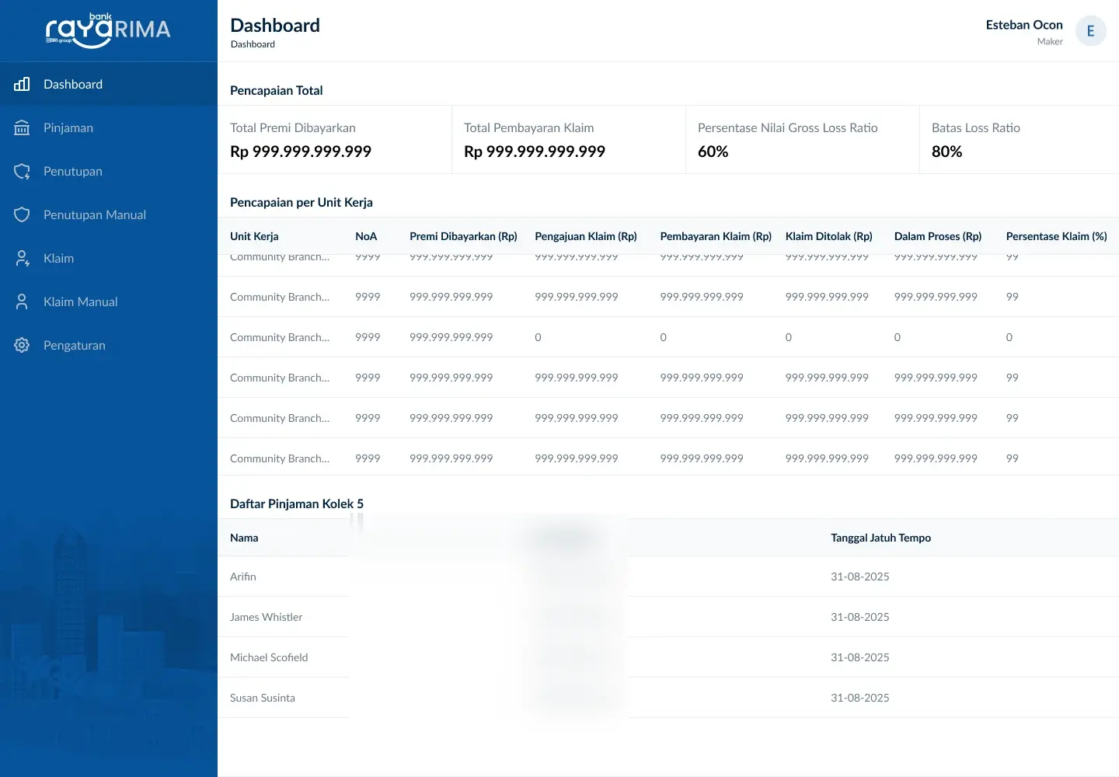Viewport: 1119px width, 777px height.
Task: Click the Pengajuan Klaim (Rp) column header
Action: pos(586,236)
